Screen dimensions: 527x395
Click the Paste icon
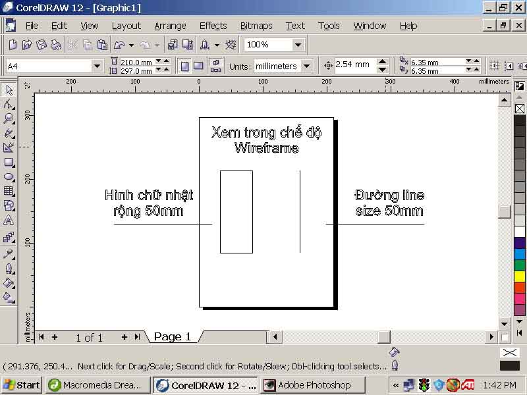point(102,45)
